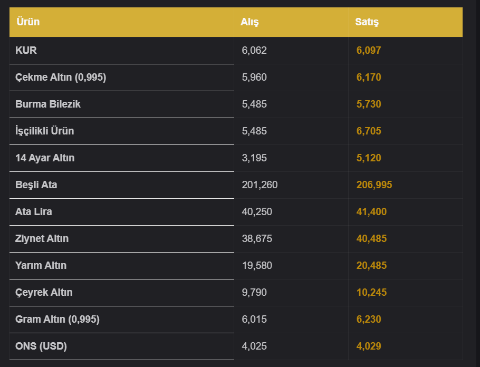Click Ata Lira selling price 41,400

tap(371, 212)
